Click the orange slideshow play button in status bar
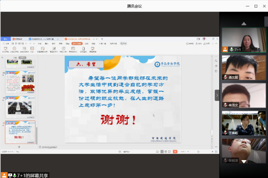Viewport: 268px width, 178px height. (x=175, y=151)
